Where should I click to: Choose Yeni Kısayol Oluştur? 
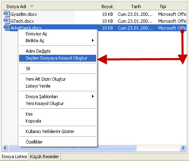point(58,103)
